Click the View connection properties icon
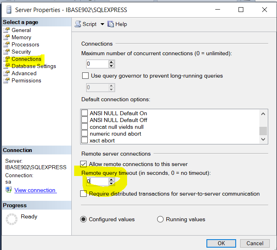The width and height of the screenshot is (277, 250). (x=8, y=190)
